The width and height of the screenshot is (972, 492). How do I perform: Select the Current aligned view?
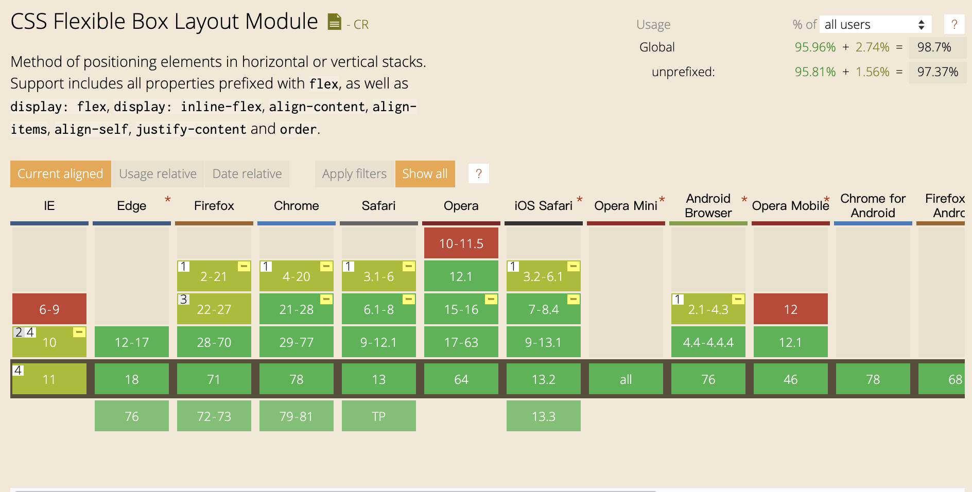[x=60, y=174]
